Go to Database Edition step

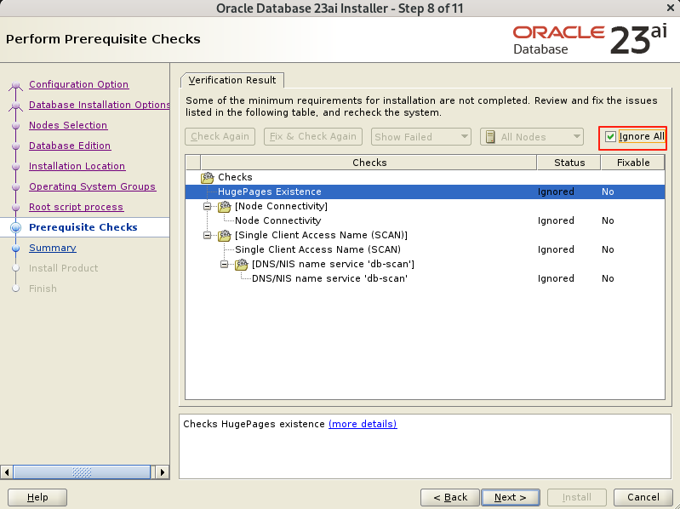(70, 146)
